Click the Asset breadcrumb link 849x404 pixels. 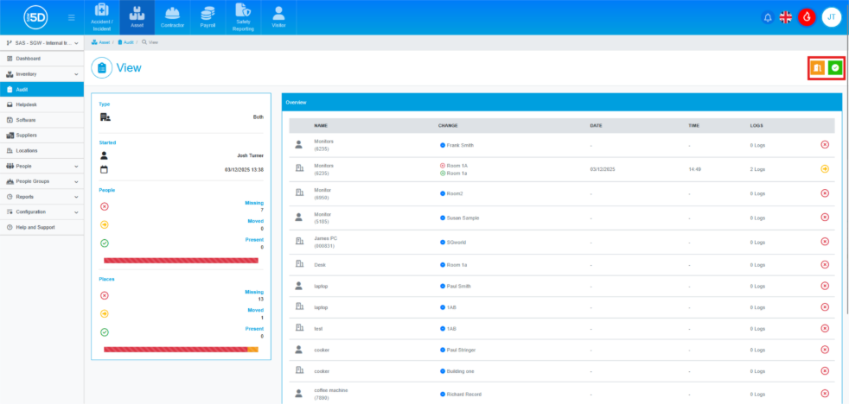coord(103,41)
